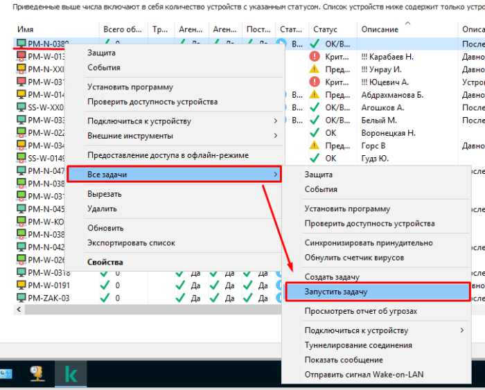This screenshot has height=390, width=485.
Task: Choose Вырезать from the context menu
Action: click(x=104, y=194)
